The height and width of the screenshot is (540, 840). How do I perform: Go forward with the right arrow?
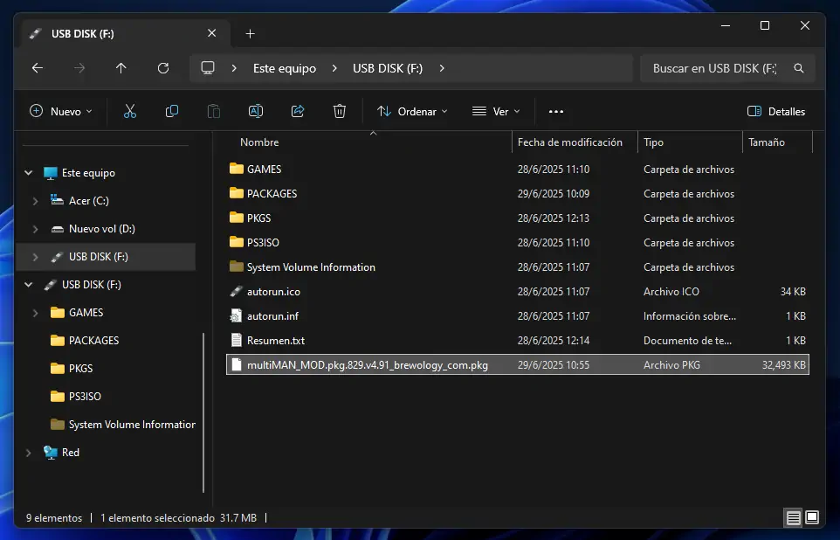[79, 68]
